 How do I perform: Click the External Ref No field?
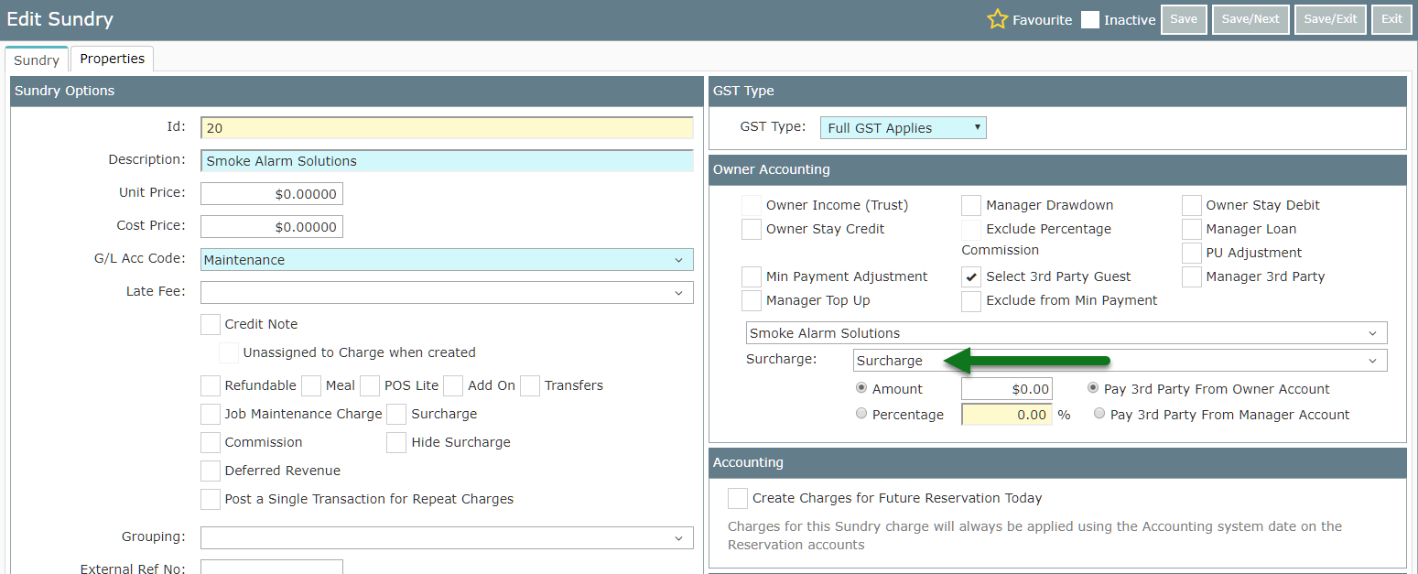click(x=272, y=568)
